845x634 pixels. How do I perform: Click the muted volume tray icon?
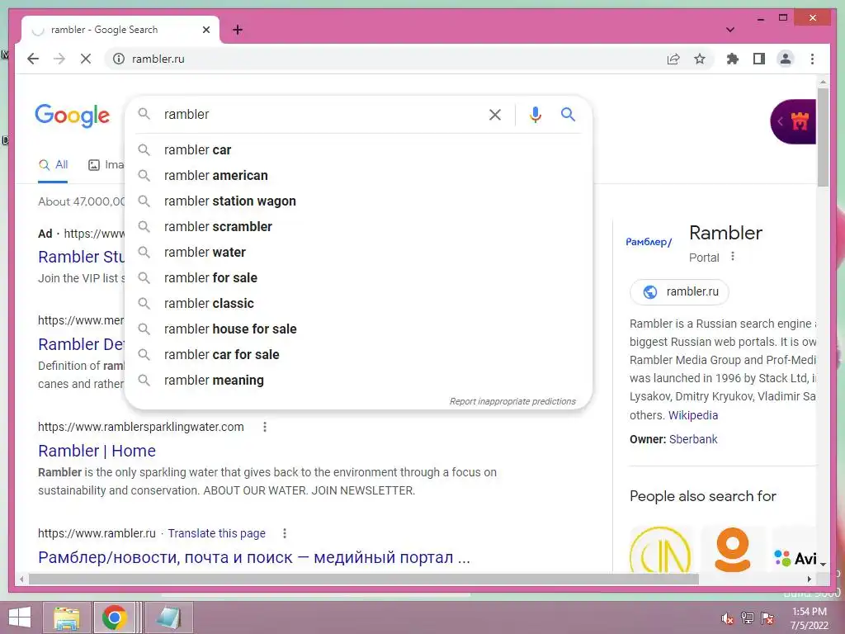coord(728,617)
